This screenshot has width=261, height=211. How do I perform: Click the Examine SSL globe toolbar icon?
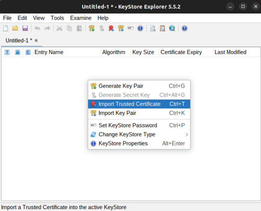click(x=172, y=28)
